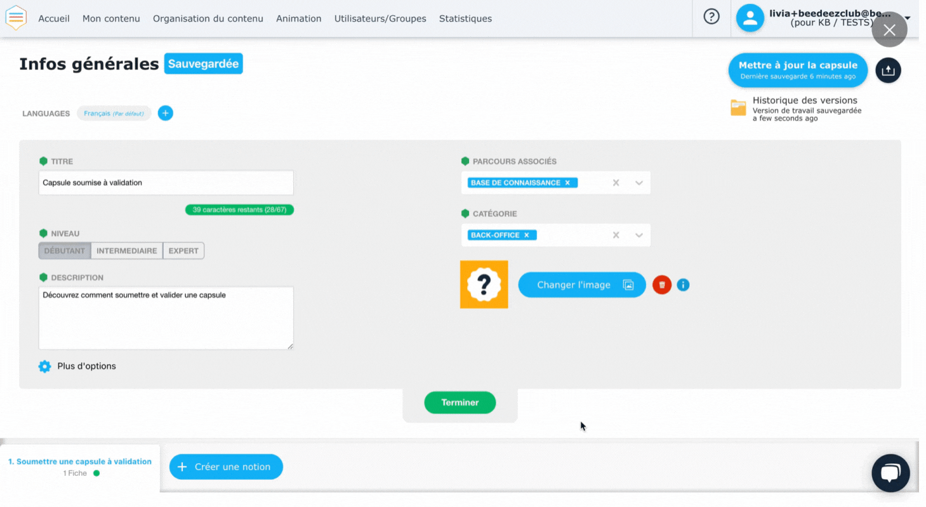Click the Beedeez hamburger logo icon
The image size is (926, 507).
point(16,18)
